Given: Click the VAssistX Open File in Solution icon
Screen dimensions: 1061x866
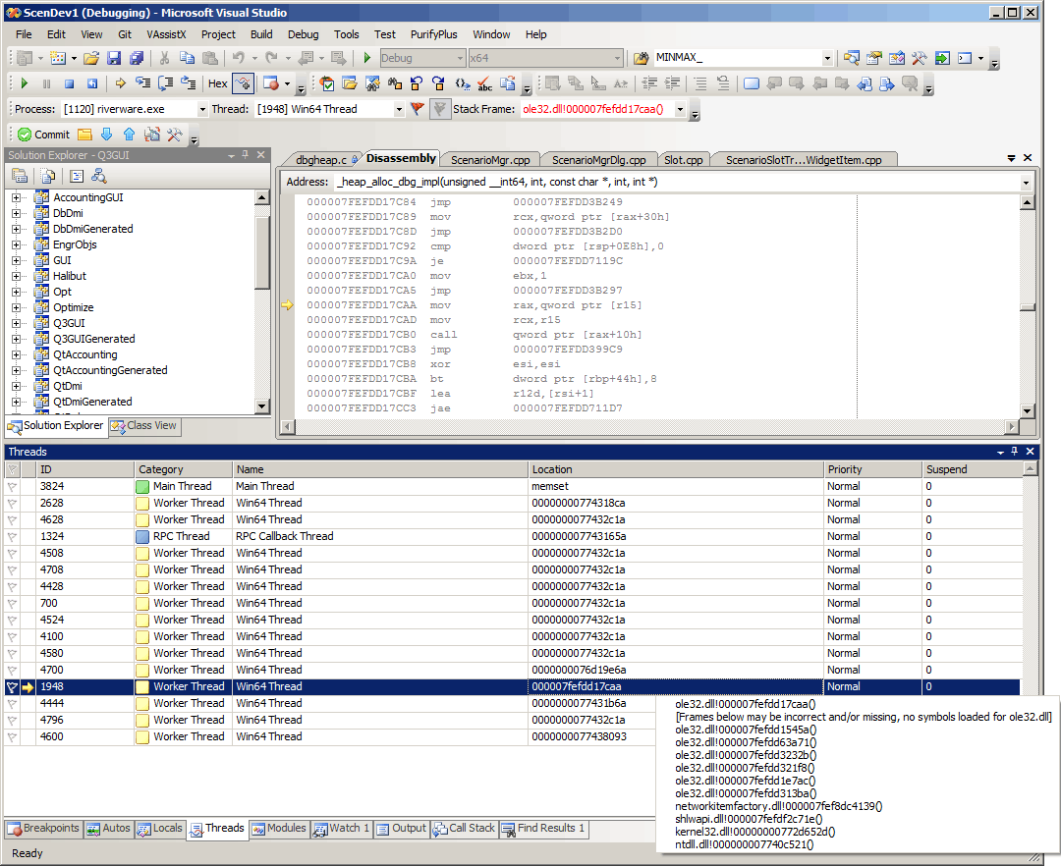Looking at the screenshot, I should [x=350, y=83].
